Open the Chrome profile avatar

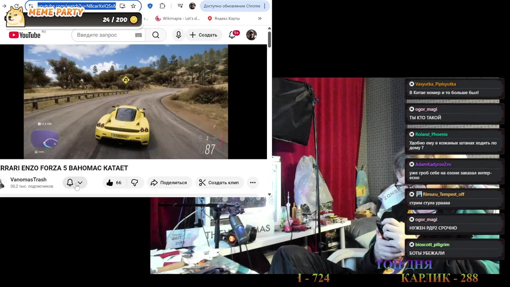click(x=192, y=6)
